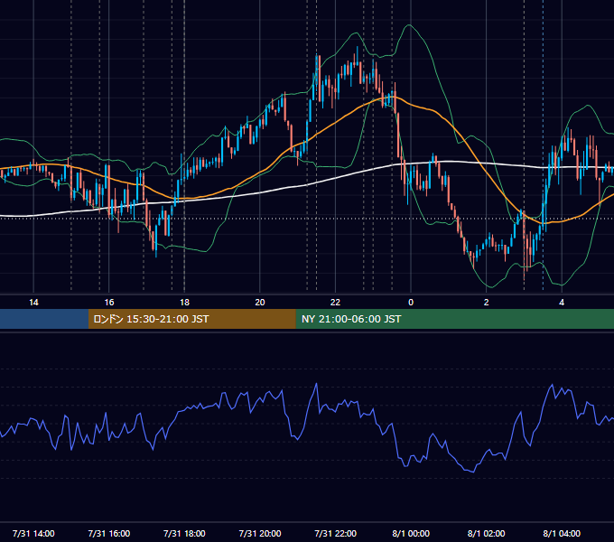Click the '4' hour label on the price chart axis
Image resolution: width=614 pixels, height=542 pixels.
[562, 303]
